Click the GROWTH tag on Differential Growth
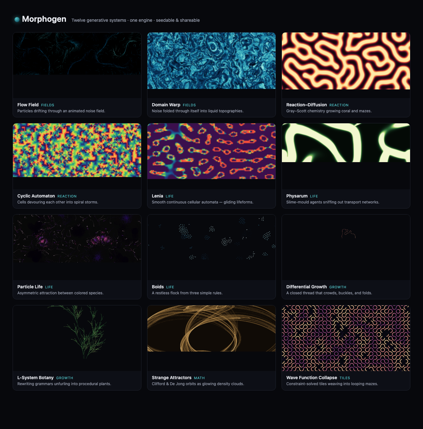This screenshot has height=429, width=423. pyautogui.click(x=338, y=287)
